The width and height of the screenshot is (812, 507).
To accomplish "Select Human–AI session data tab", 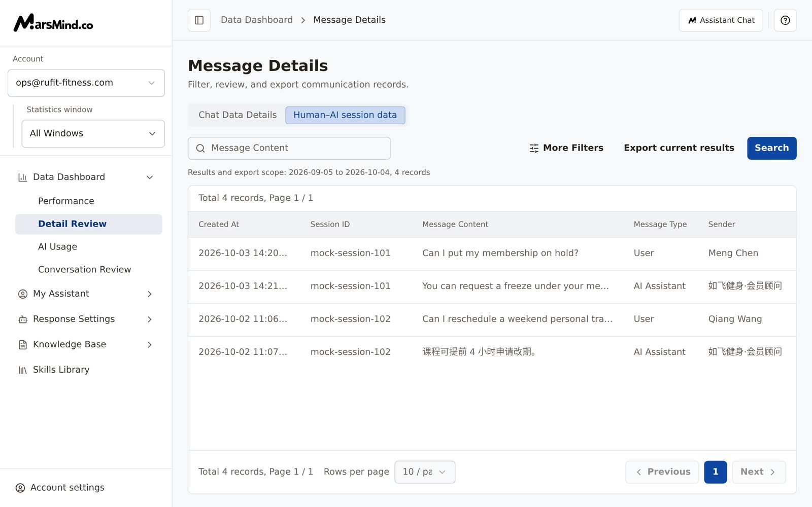I will pyautogui.click(x=345, y=115).
